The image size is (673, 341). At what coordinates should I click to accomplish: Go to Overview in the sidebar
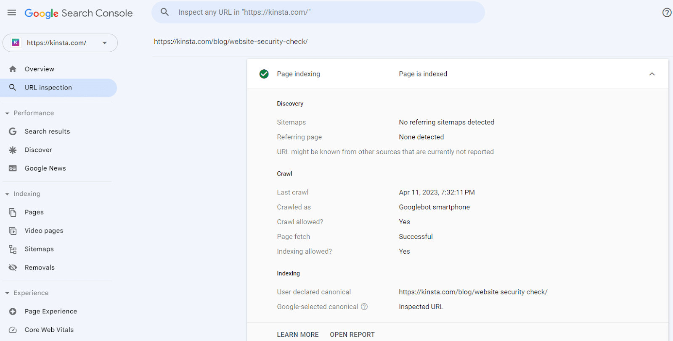39,69
